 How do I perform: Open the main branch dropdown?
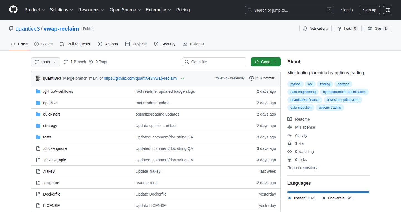(x=46, y=62)
